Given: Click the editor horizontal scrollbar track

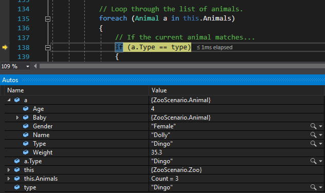Looking at the screenshot, I should 182,66.
